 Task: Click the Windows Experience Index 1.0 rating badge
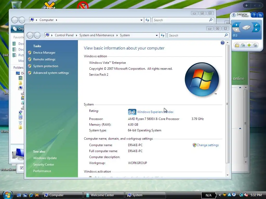(x=132, y=112)
